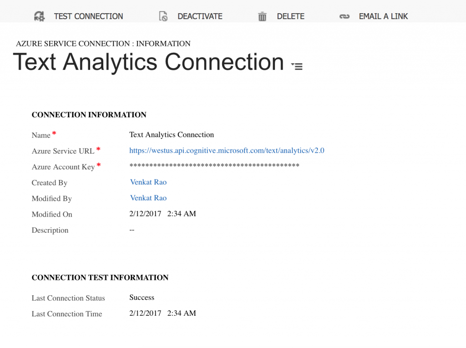Click the Deactivate document icon
The image size is (466, 348).
point(163,16)
